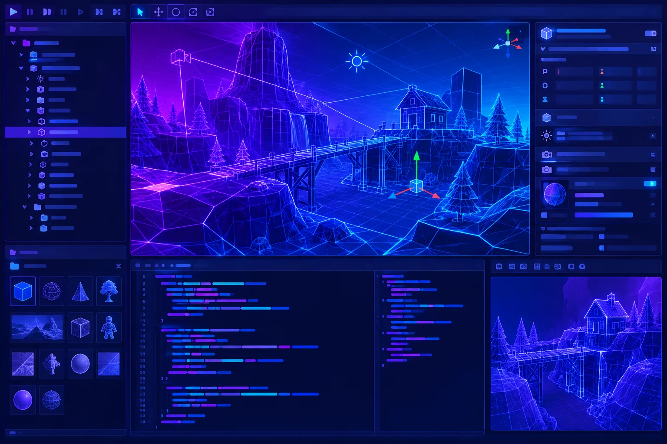Open the blue folder icon in the asset browser
Viewport: 667px width, 444px height.
click(14, 266)
